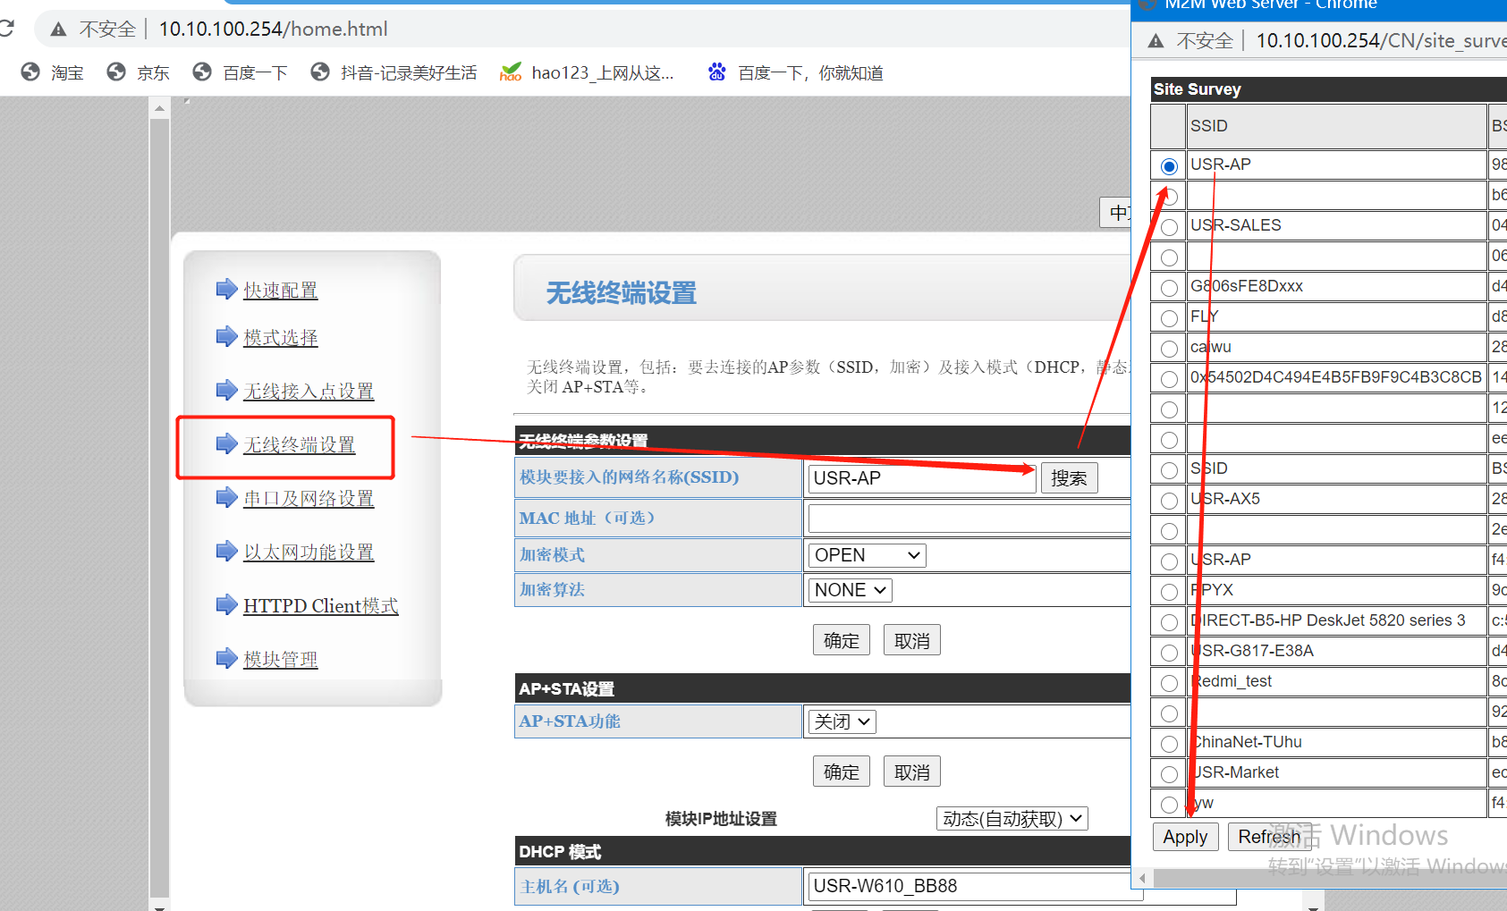
Task: Click the Apply button in Site Survey
Action: [1185, 837]
